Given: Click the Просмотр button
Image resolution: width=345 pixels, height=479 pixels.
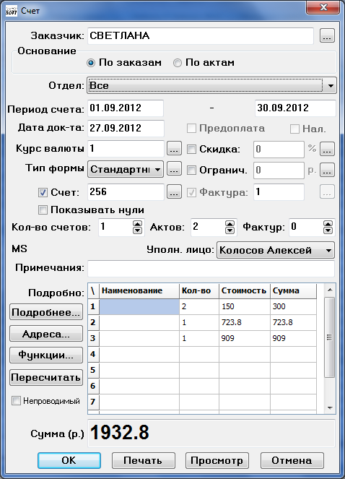Looking at the screenshot, I should click(x=217, y=460).
